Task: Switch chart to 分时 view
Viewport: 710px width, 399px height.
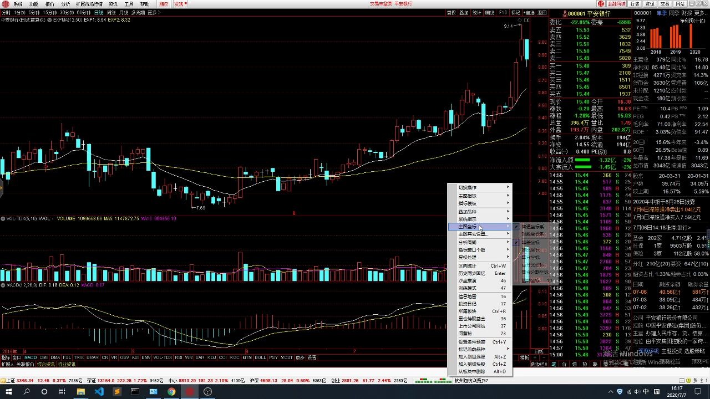Action: 6,12
